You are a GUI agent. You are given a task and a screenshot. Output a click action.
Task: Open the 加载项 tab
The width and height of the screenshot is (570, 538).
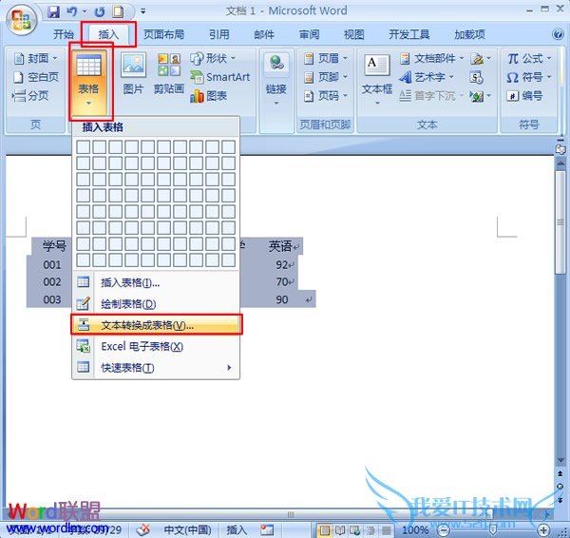point(469,34)
